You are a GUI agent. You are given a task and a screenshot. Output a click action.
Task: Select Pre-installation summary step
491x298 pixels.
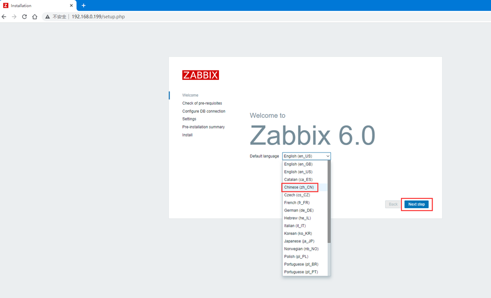point(203,127)
